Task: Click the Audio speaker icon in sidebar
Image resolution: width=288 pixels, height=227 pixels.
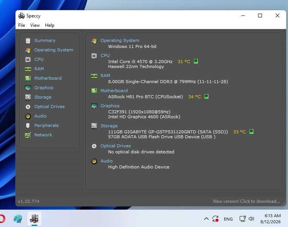Action: tap(28, 116)
